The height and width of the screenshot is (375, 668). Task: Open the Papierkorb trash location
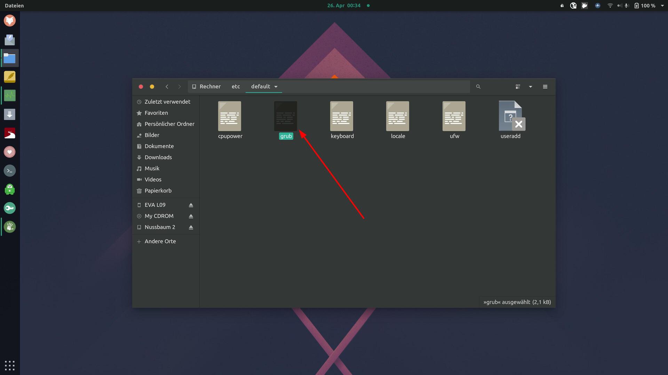point(158,191)
